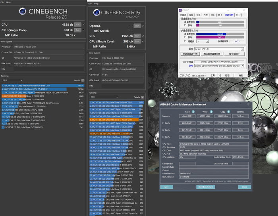The width and height of the screenshot is (278, 216).
Task: Run the CPU test in Cinebench R20
Action: (77, 25)
